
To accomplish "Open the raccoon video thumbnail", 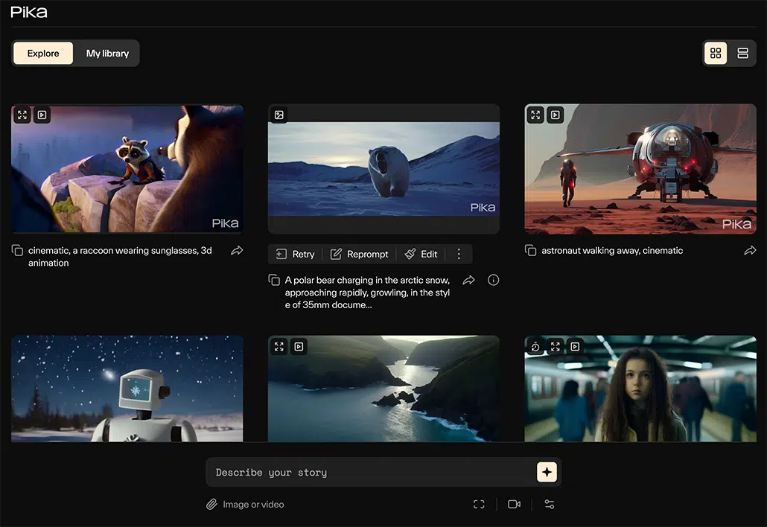I will coord(127,169).
